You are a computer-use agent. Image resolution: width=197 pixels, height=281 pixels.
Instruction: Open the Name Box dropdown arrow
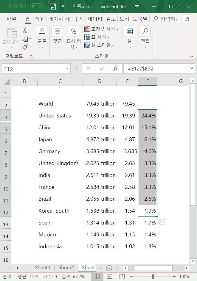click(x=67, y=68)
